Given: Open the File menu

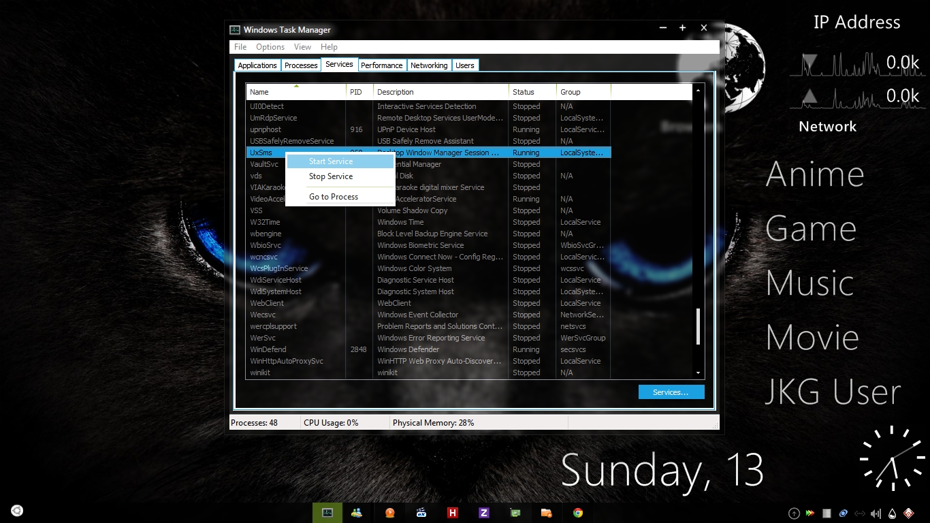Looking at the screenshot, I should (240, 47).
